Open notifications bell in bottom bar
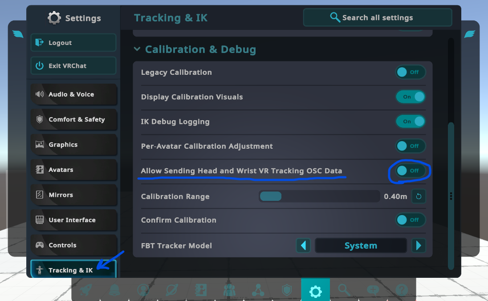The height and width of the screenshot is (301, 488). pyautogui.click(x=114, y=290)
